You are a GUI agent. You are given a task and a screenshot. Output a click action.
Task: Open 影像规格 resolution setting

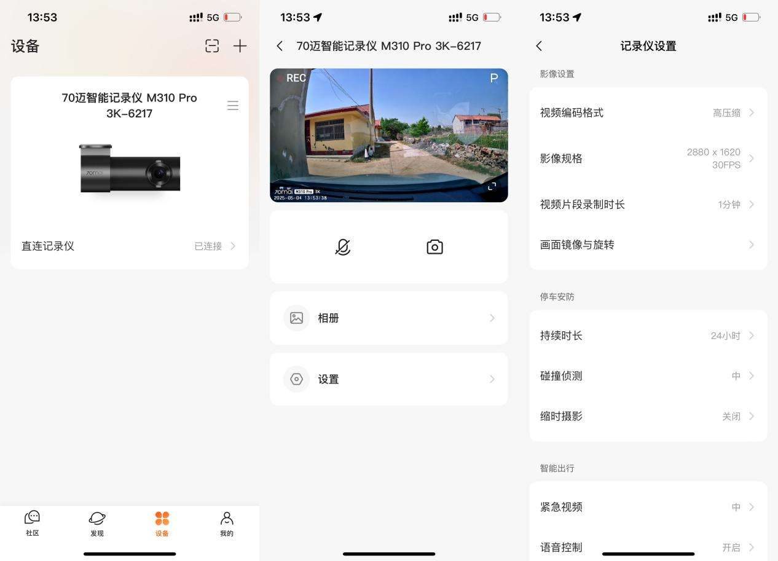point(648,159)
